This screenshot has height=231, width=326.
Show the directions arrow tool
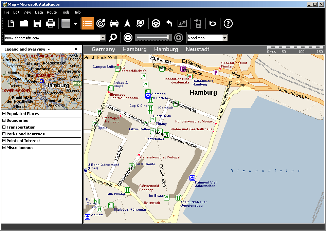127,23
